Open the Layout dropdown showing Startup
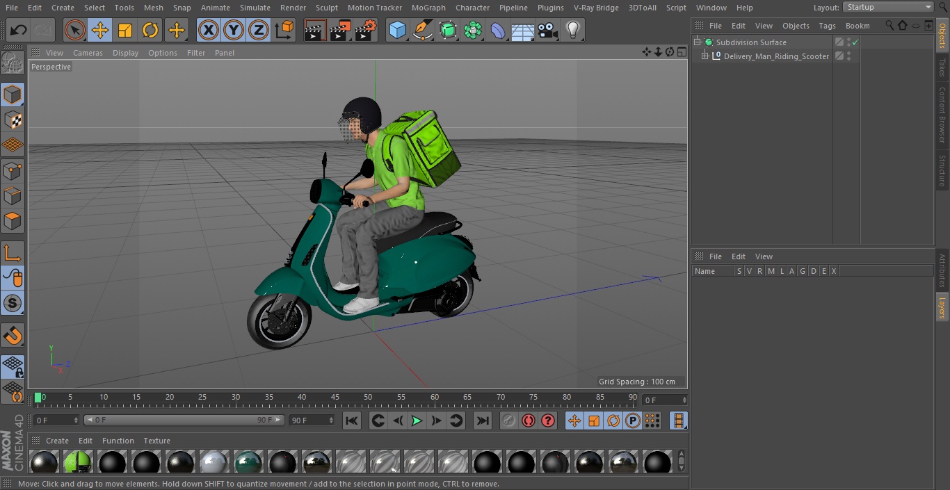 [x=888, y=7]
